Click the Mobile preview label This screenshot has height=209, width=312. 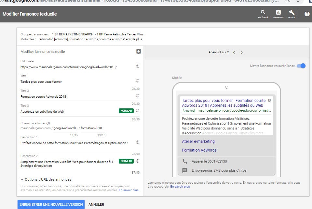point(177,78)
